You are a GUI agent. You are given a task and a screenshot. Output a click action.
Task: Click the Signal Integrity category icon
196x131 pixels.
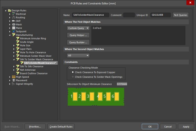14,84
